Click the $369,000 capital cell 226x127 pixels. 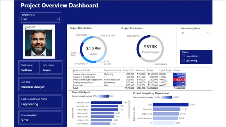coord(179,74)
